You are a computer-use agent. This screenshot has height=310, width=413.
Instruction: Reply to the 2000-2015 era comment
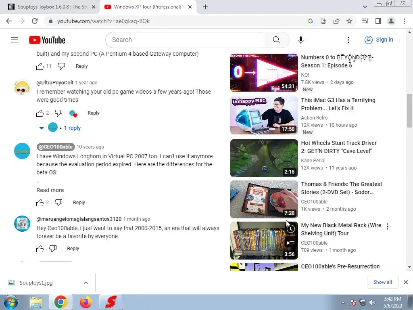pyautogui.click(x=73, y=249)
